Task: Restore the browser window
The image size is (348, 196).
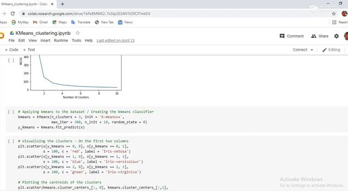Action: pyautogui.click(x=340, y=3)
